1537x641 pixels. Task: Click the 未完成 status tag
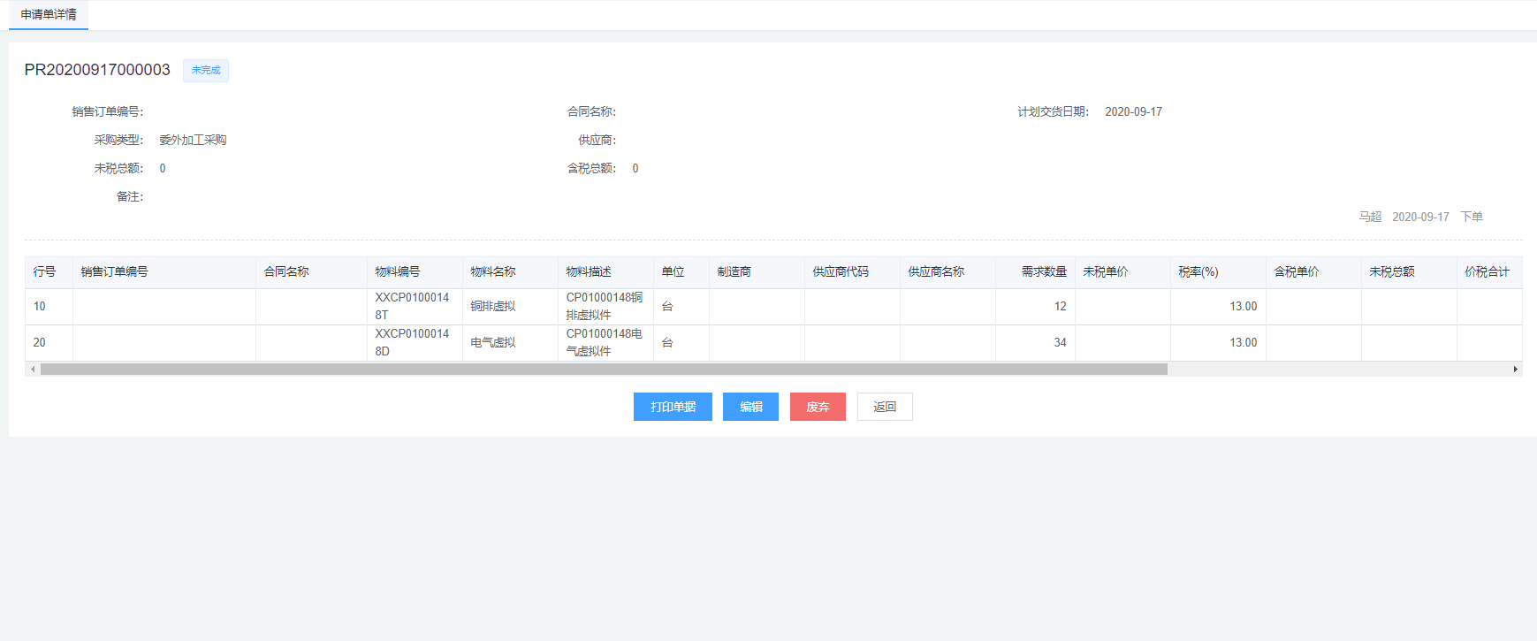(x=206, y=71)
